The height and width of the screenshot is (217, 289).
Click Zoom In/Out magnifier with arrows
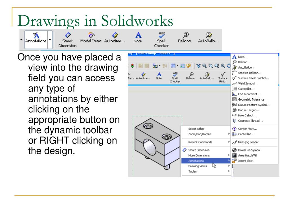pos(217,66)
